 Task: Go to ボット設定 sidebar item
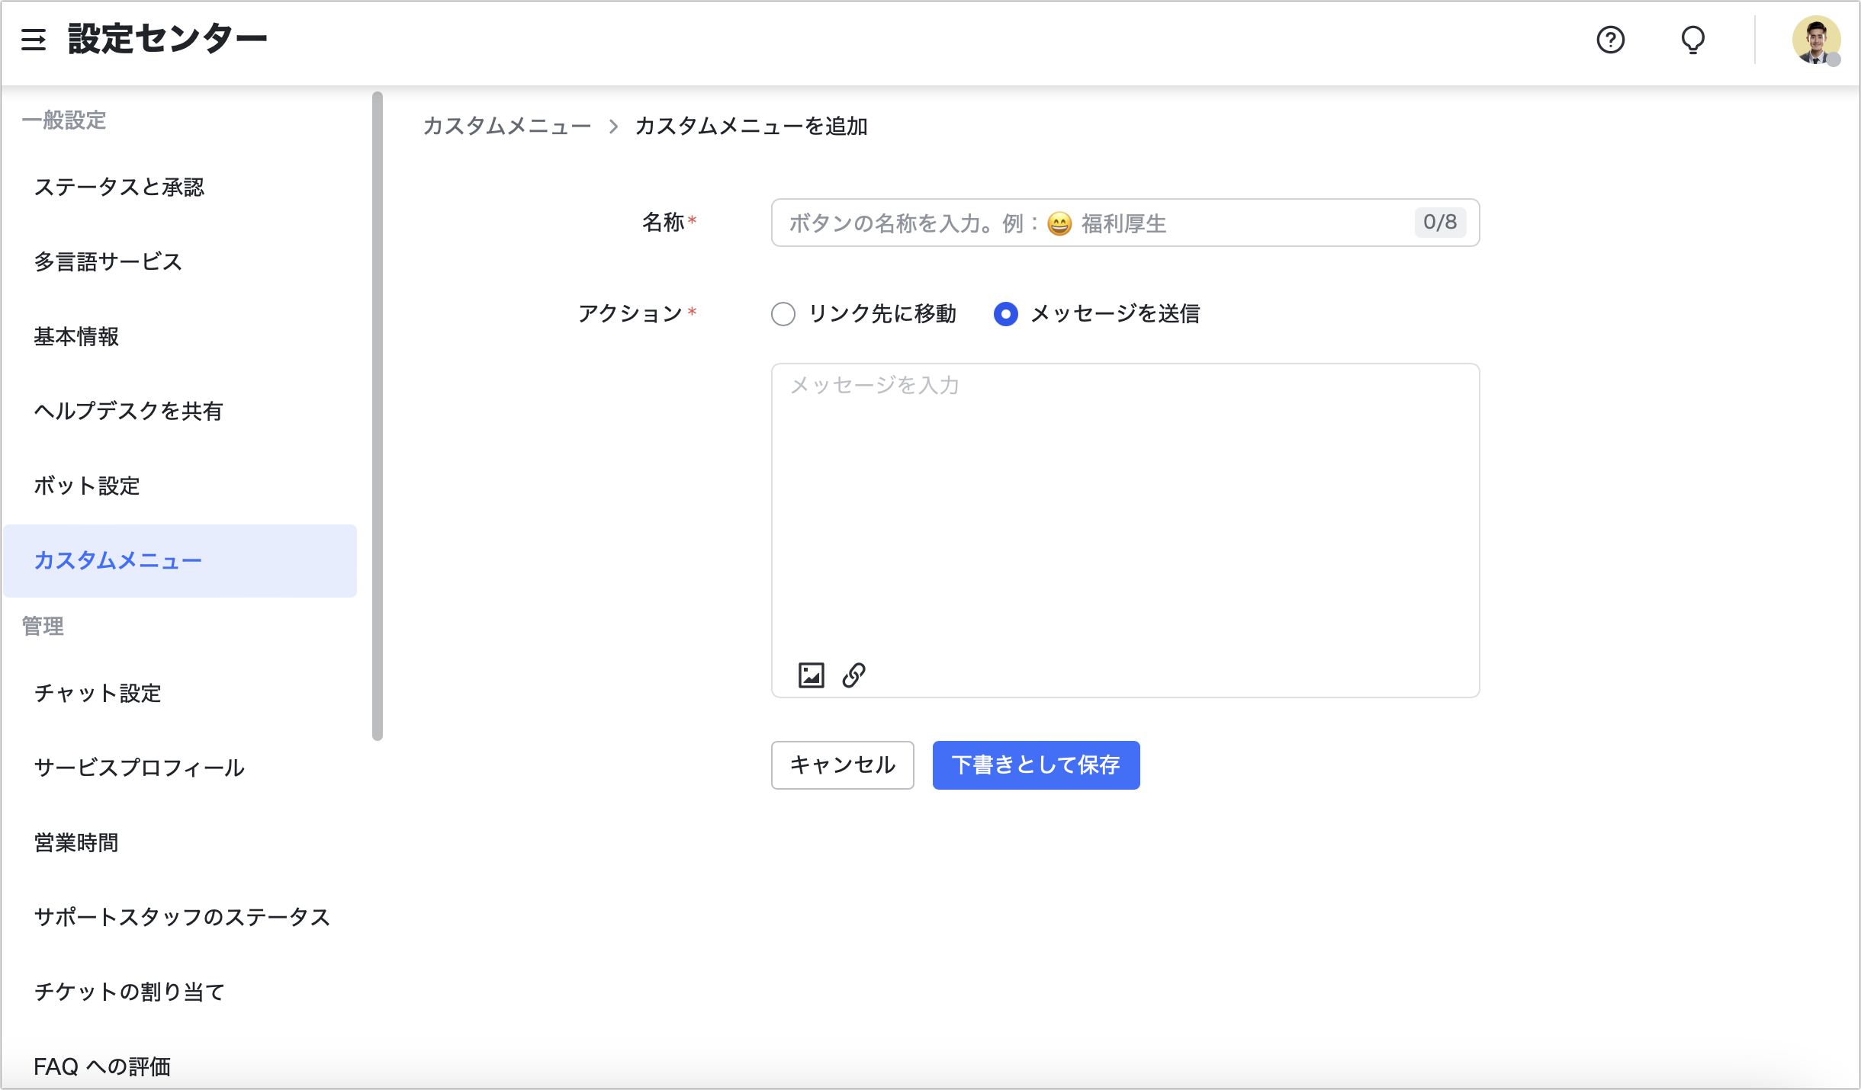(x=87, y=486)
